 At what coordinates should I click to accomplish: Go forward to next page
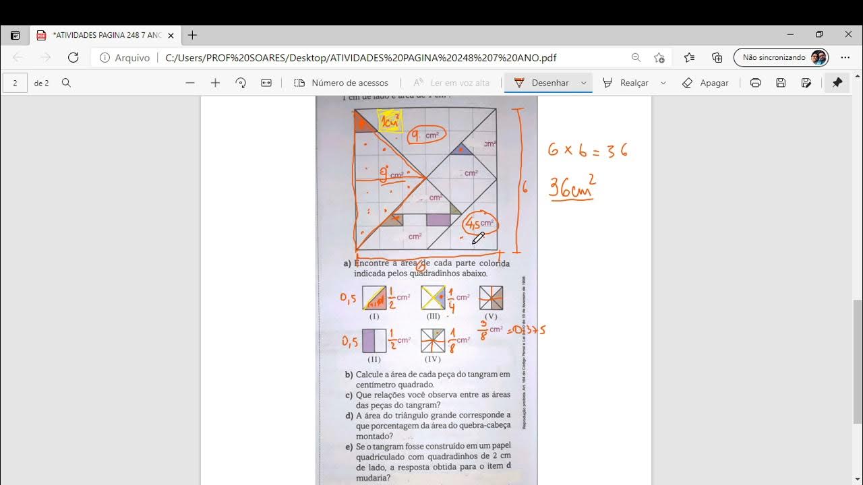pos(45,58)
